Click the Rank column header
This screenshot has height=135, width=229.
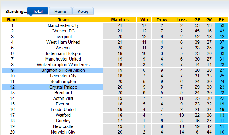click(x=12, y=20)
